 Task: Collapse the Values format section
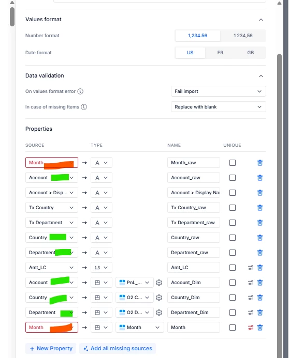click(x=261, y=20)
